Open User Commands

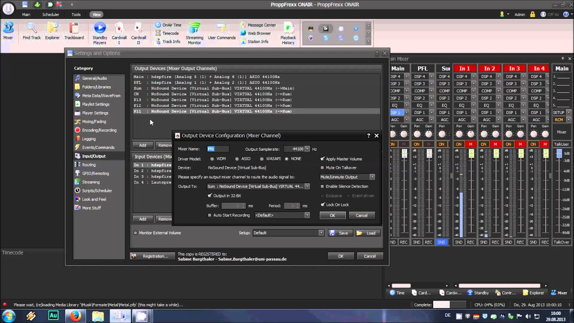(x=222, y=31)
